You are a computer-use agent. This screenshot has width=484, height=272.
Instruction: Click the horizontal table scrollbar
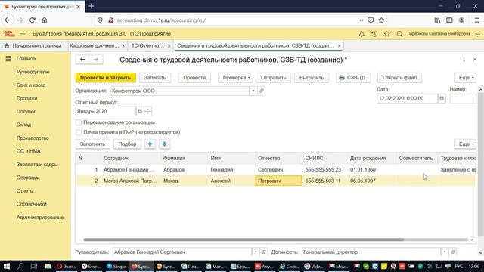coord(244,240)
